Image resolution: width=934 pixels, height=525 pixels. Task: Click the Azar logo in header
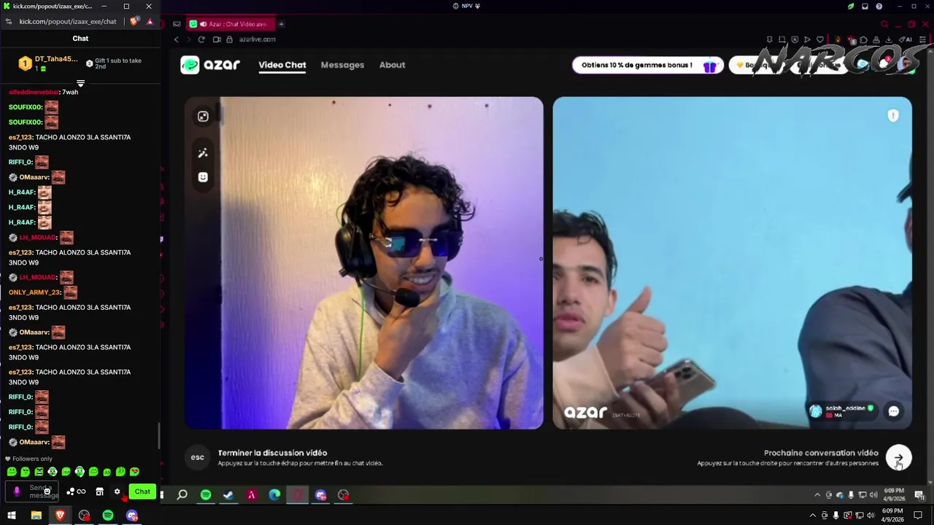(x=210, y=65)
